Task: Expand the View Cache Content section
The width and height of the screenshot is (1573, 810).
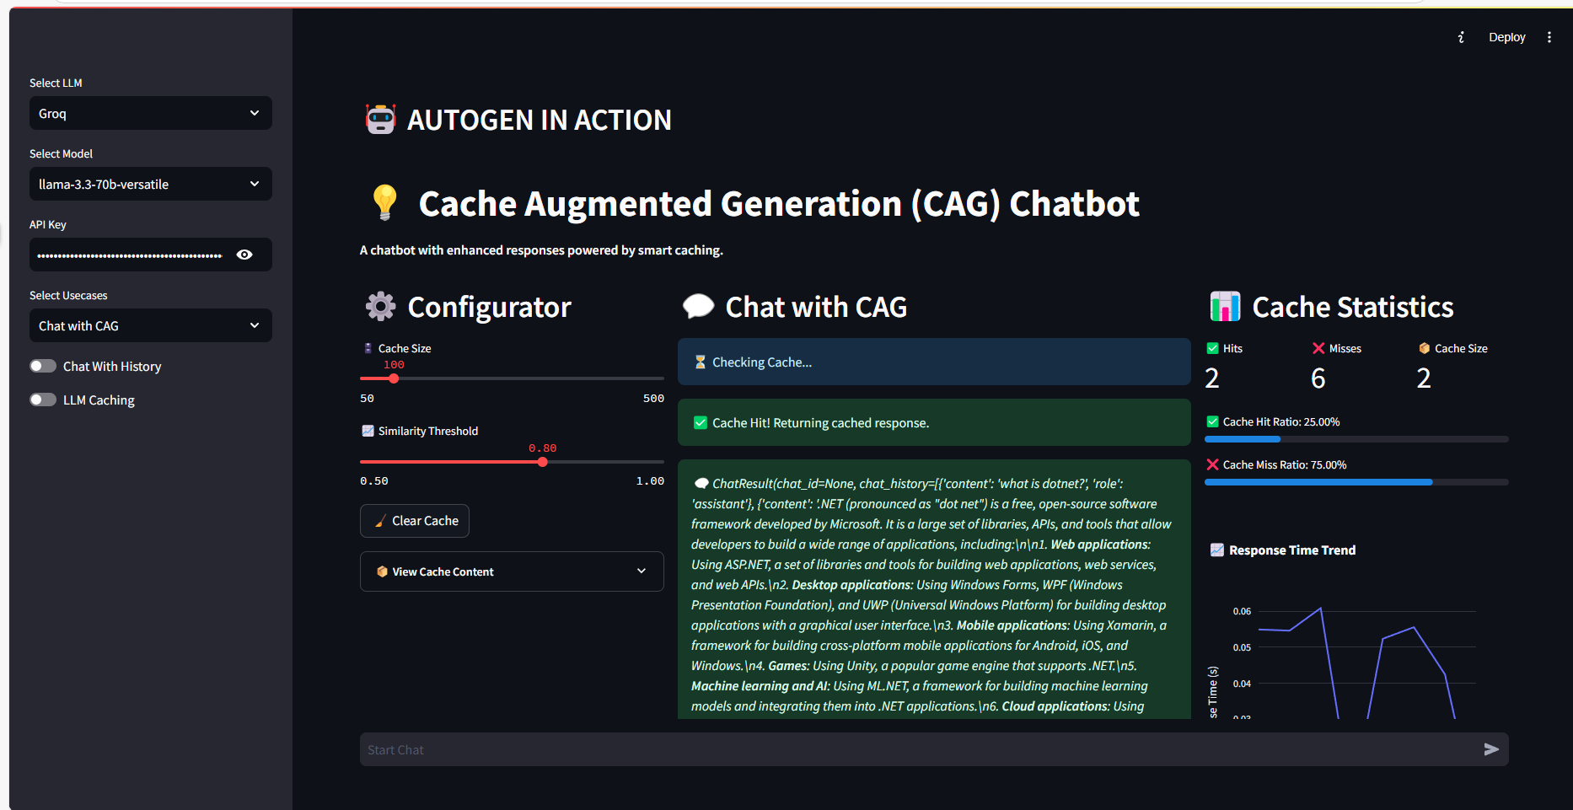Action: click(x=512, y=571)
